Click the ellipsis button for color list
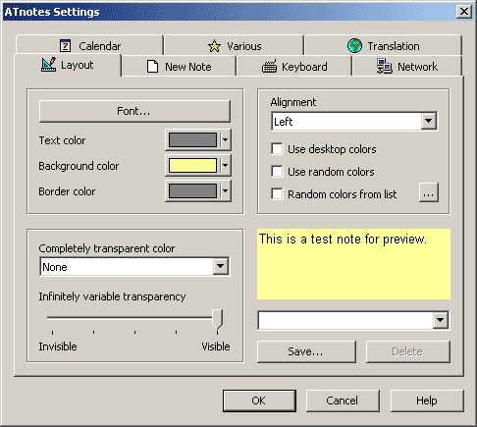The height and width of the screenshot is (427, 477). (429, 193)
